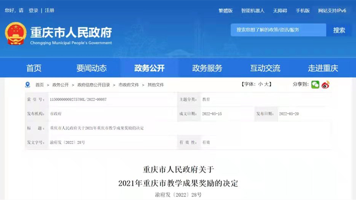The width and height of the screenshot is (356, 200).
Task: Click the 主题分类 value 教育
Action: 206,99
